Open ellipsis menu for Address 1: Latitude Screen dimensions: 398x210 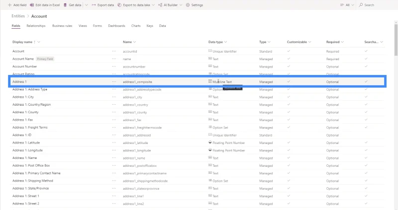(x=114, y=142)
